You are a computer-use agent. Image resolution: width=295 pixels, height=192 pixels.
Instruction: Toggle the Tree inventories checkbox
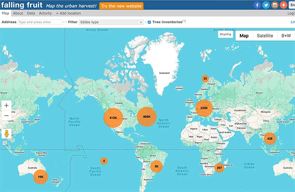coord(149,22)
